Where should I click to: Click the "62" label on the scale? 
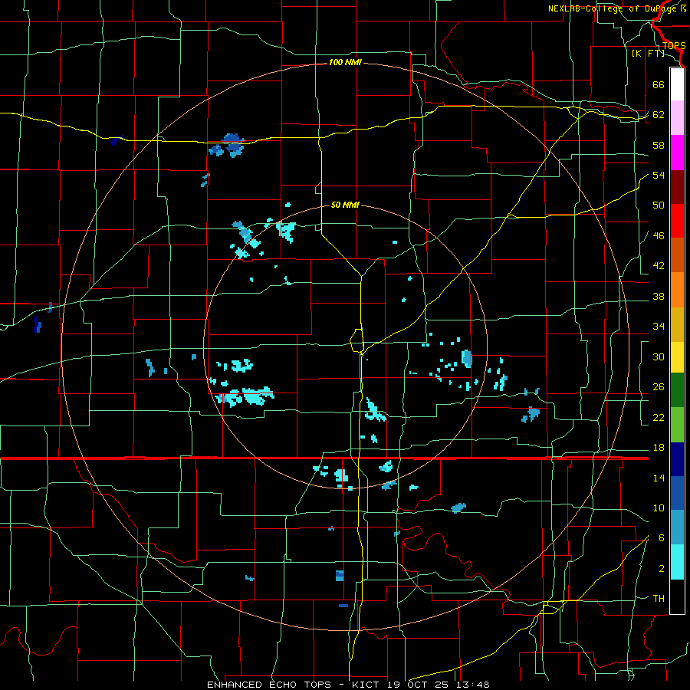pyautogui.click(x=659, y=115)
